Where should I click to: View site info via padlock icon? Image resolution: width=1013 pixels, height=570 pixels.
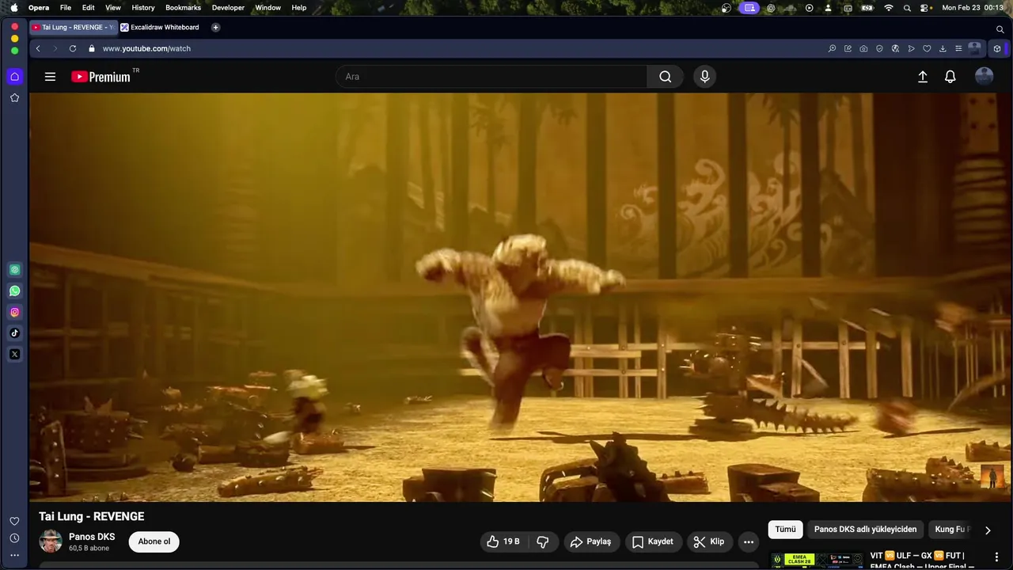[x=92, y=48]
